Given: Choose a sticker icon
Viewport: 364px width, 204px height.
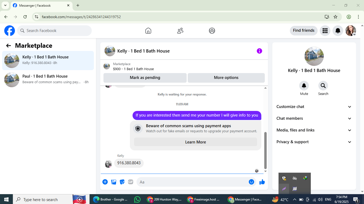Looking at the screenshot, I should 122,182.
